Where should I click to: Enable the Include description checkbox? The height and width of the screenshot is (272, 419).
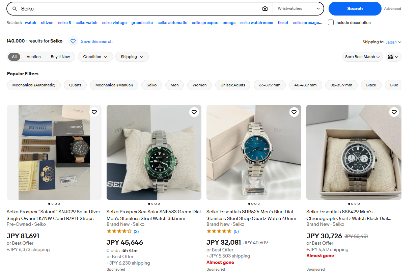coord(331,23)
